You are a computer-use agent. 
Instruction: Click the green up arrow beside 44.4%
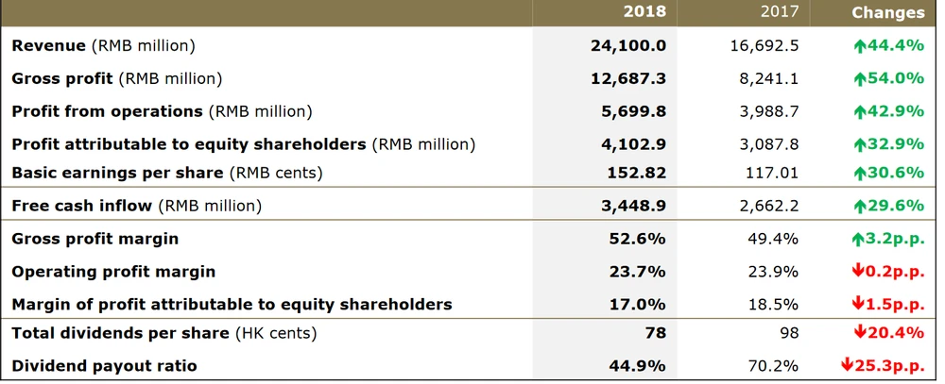click(x=860, y=45)
